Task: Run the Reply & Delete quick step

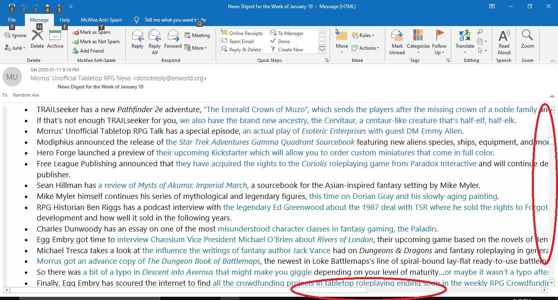Action: click(x=241, y=49)
